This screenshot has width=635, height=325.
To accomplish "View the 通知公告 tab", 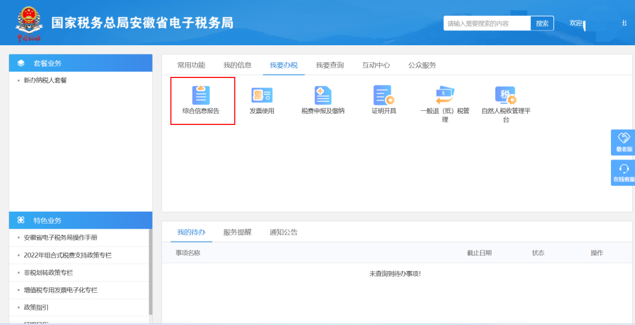I will pos(283,232).
